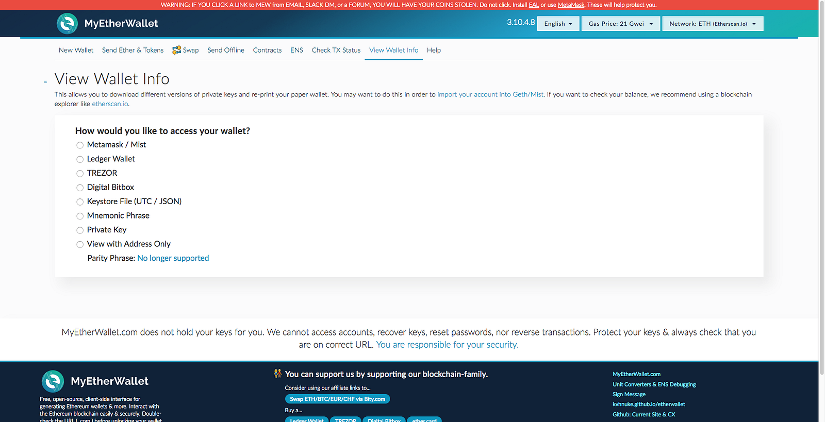
Task: Click the 'No longer supported' Parity link
Action: click(x=173, y=258)
